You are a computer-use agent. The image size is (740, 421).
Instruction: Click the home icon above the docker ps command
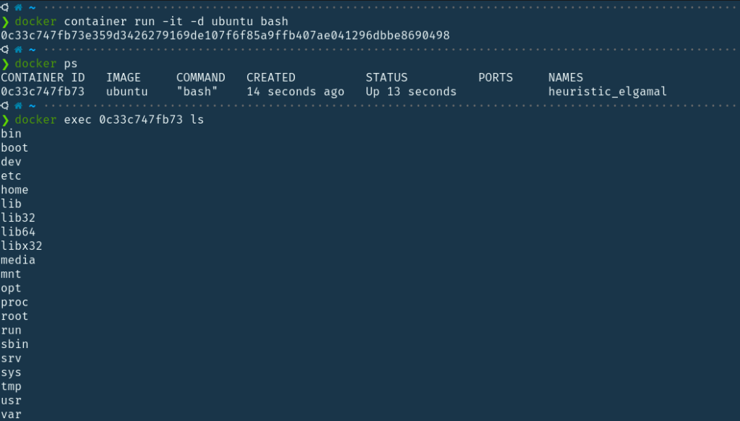click(18, 49)
